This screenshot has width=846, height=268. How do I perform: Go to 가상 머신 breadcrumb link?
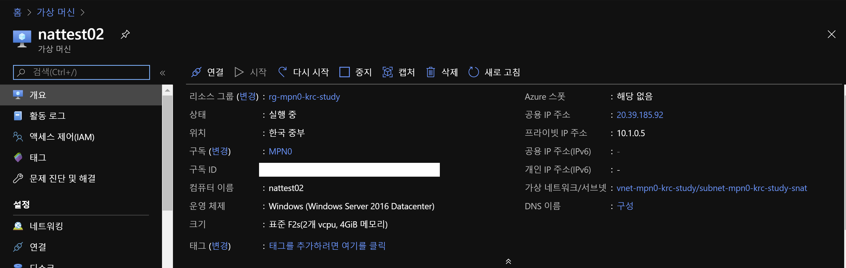click(56, 13)
